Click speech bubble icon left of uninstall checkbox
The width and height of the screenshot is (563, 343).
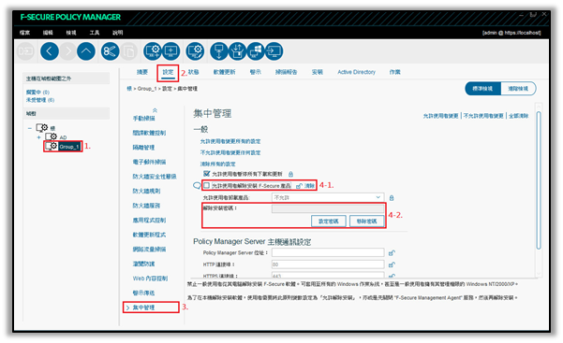point(197,186)
